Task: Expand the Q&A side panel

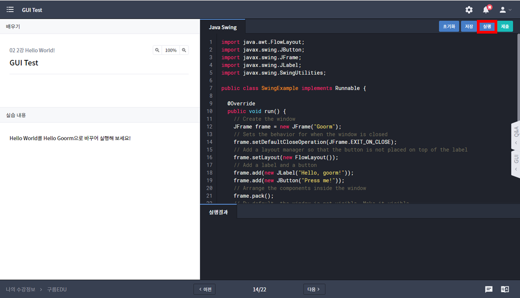Action: click(x=516, y=135)
